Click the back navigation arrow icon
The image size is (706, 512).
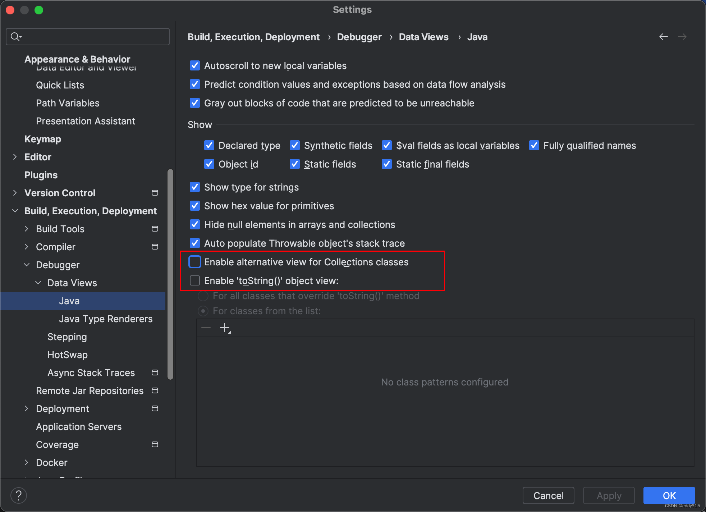(x=663, y=37)
